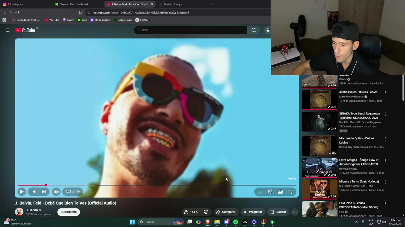This screenshot has width=405, height=227.
Task: Open options for Entre Amigos video
Action: [385, 160]
